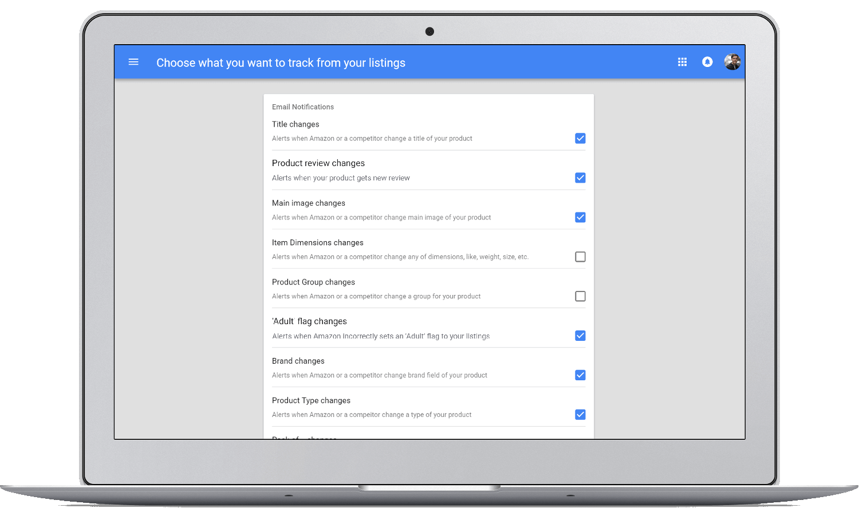The image size is (859, 512).
Task: Untick the Main image changes checkbox
Action: 580,218
